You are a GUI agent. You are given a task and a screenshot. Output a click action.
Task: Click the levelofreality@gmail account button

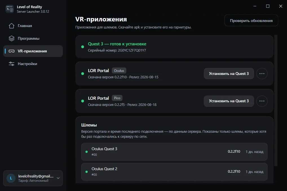click(33, 178)
